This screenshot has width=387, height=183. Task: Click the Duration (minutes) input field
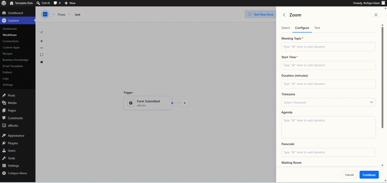point(328,84)
